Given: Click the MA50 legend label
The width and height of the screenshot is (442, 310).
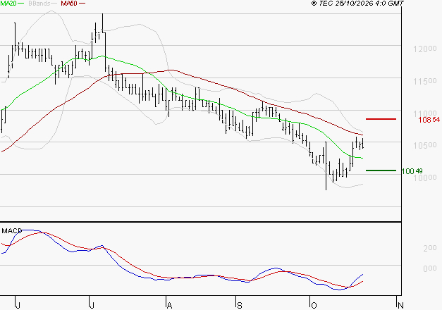Looking at the screenshot, I should pos(69,4).
